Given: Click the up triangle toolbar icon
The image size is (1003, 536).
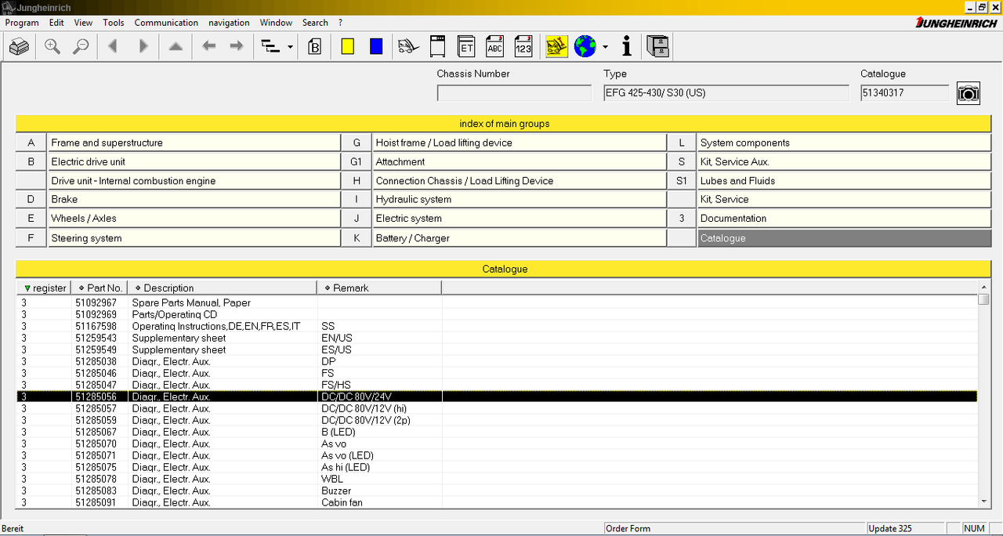Looking at the screenshot, I should click(176, 47).
